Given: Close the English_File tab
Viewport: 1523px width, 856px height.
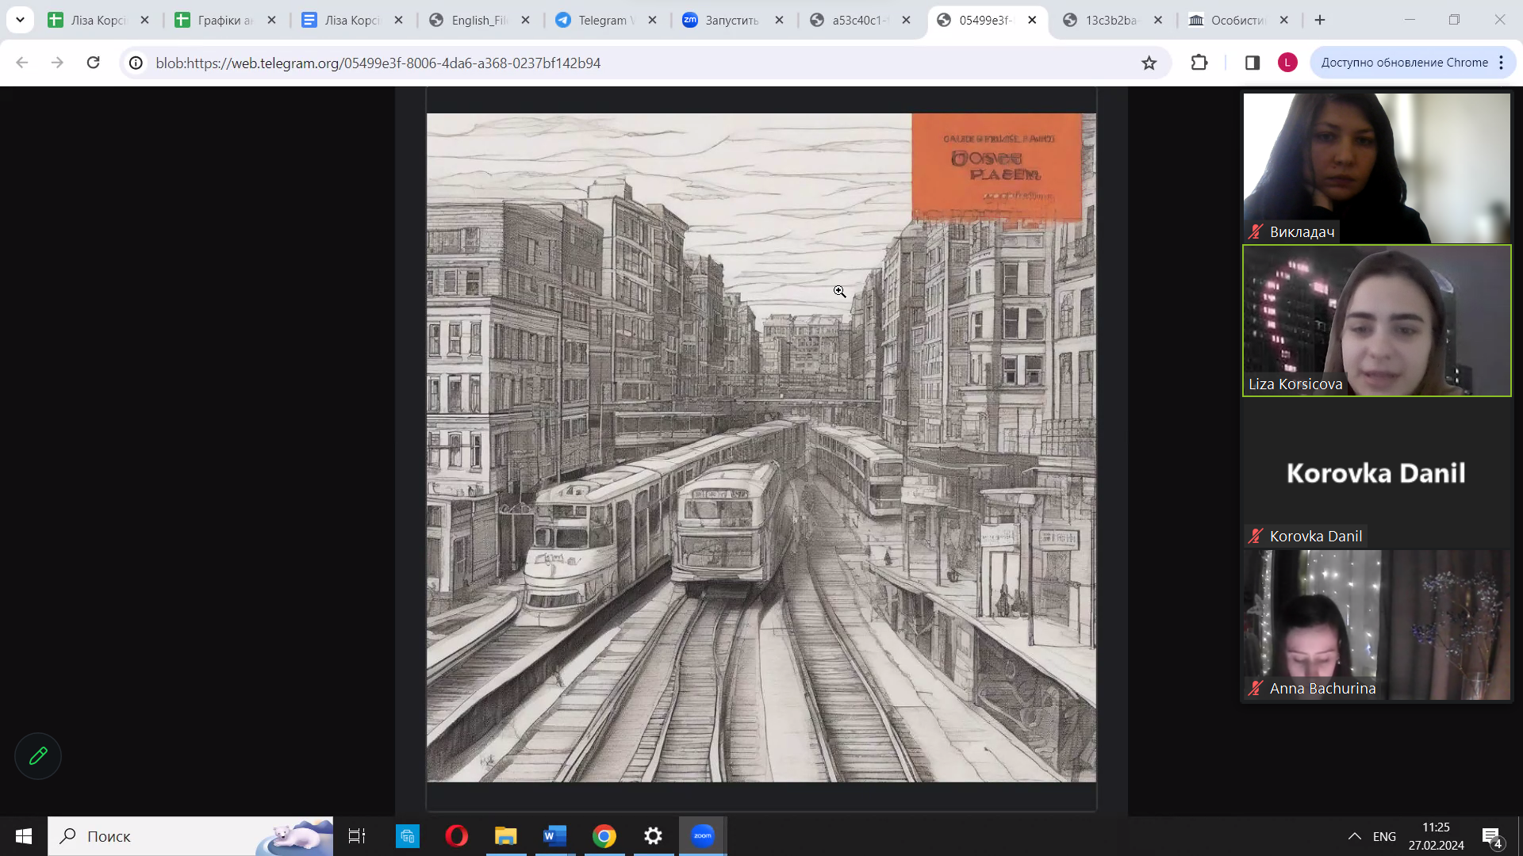Looking at the screenshot, I should click(525, 20).
